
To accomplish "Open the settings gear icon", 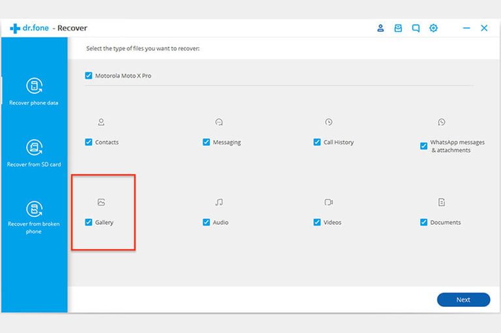I will (434, 28).
